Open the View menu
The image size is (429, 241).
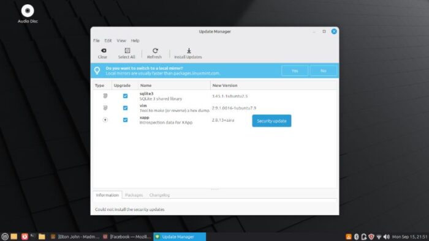(x=121, y=40)
